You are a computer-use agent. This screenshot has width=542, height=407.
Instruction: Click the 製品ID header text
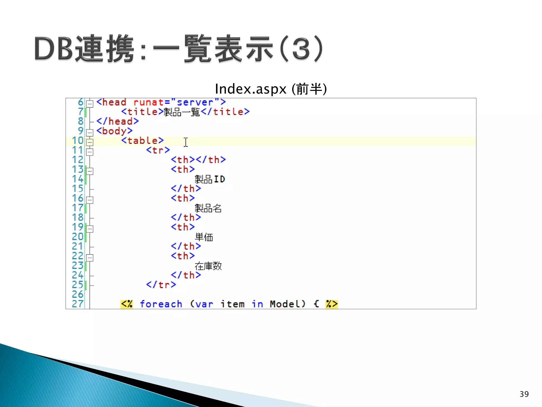click(210, 179)
